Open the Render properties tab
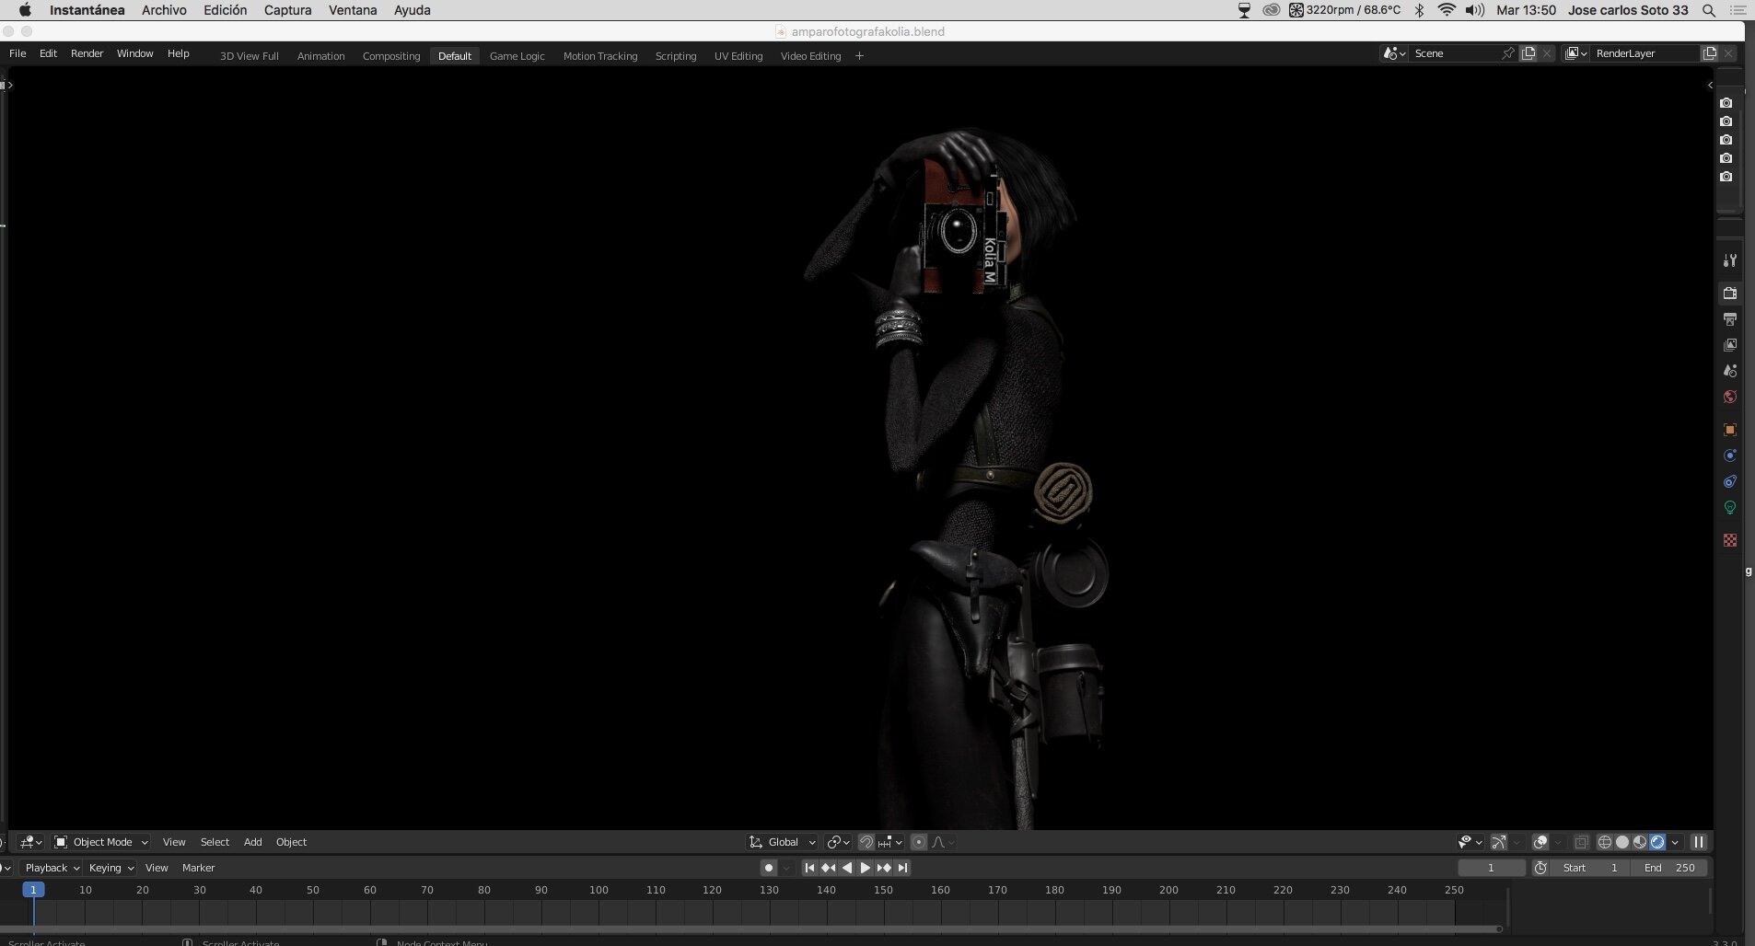 click(x=1729, y=294)
